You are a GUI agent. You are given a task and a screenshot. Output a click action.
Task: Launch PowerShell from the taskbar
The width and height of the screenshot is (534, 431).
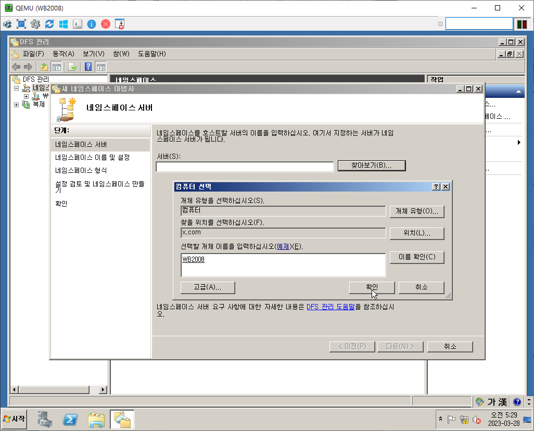coord(70,419)
